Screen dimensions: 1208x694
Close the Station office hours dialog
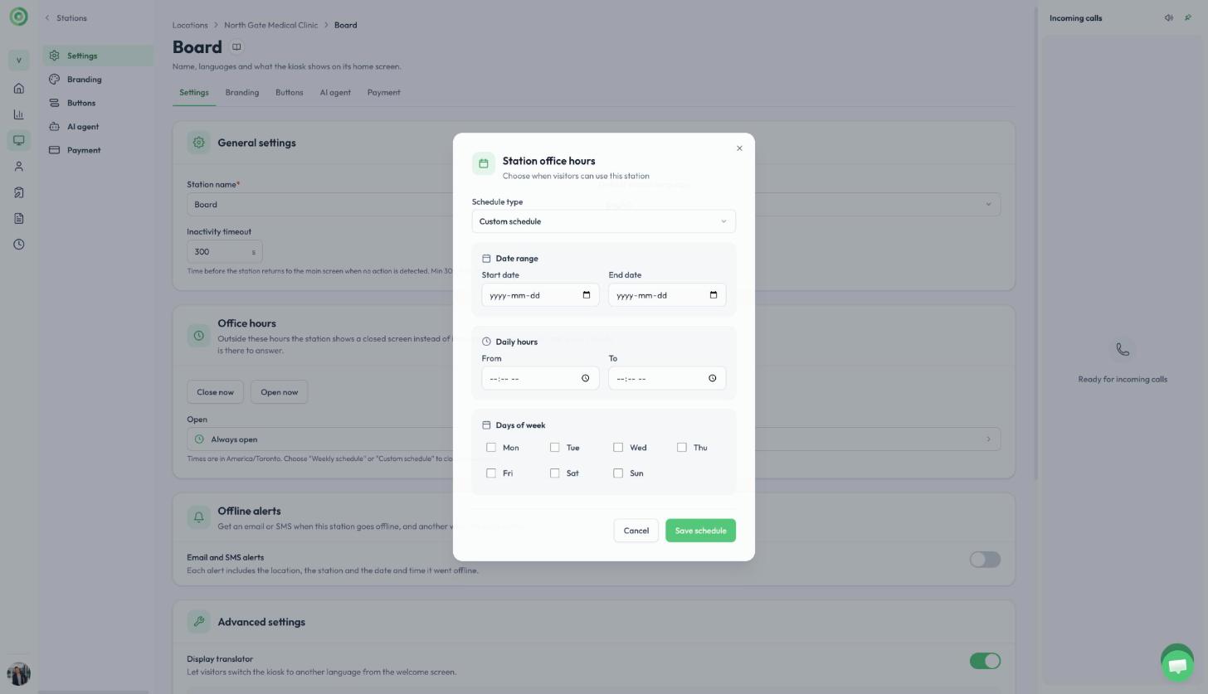pyautogui.click(x=739, y=148)
